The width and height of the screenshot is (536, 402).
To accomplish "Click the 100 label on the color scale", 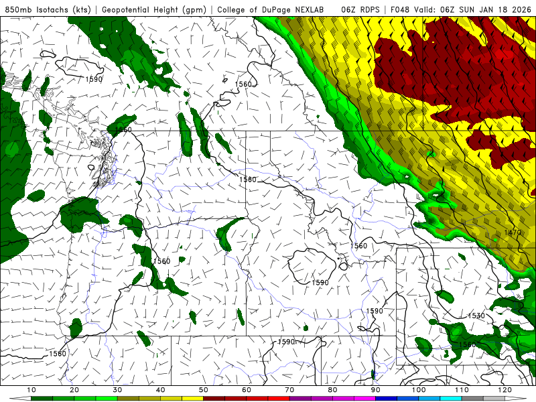I will point(419,390).
